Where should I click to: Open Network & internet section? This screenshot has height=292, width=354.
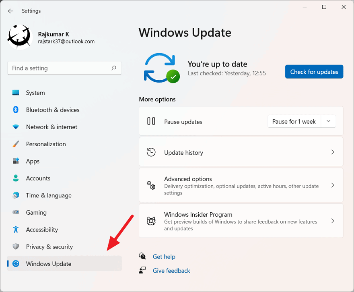(65, 127)
